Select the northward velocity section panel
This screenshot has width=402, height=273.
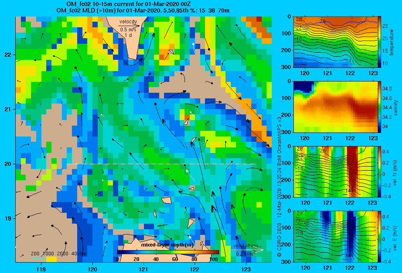tap(335, 171)
